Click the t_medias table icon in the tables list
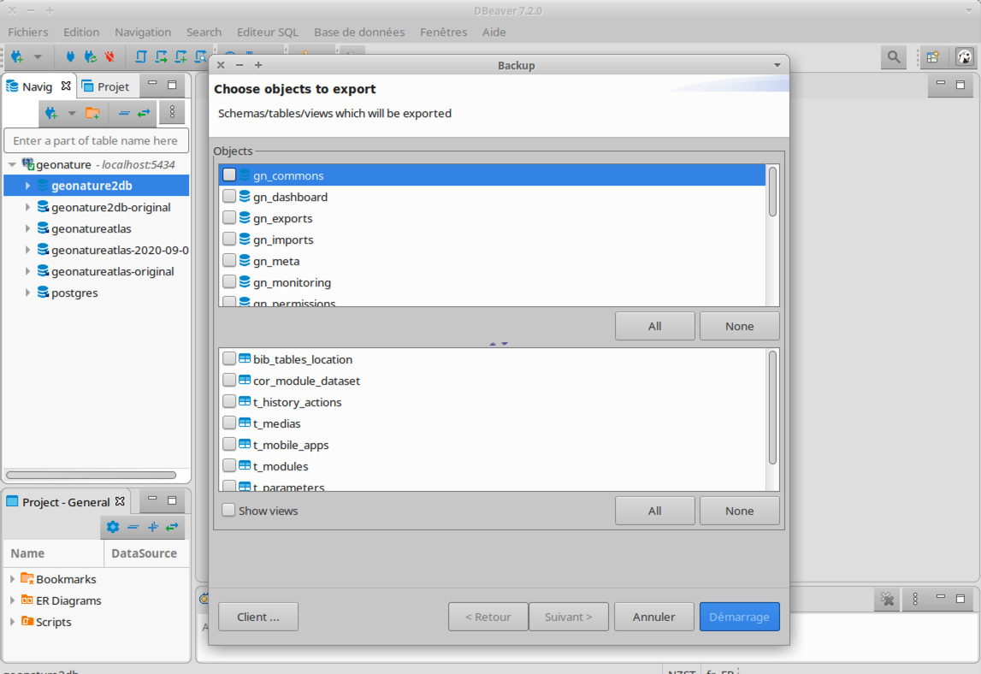The width and height of the screenshot is (981, 674). tap(245, 423)
